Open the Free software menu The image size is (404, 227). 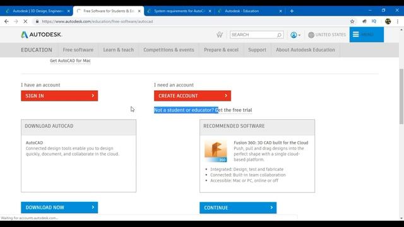click(x=78, y=50)
